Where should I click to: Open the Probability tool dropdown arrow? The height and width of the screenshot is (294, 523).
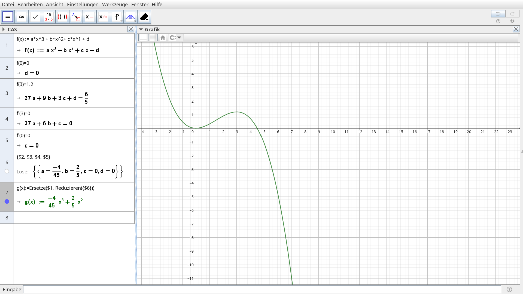click(135, 21)
